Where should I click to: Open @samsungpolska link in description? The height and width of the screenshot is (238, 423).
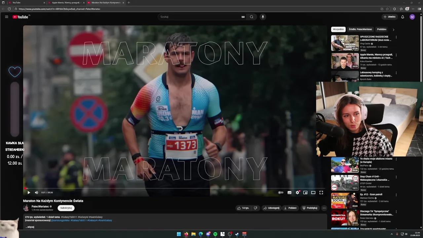coord(60,220)
